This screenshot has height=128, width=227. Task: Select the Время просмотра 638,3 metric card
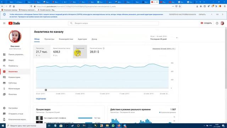62,52
